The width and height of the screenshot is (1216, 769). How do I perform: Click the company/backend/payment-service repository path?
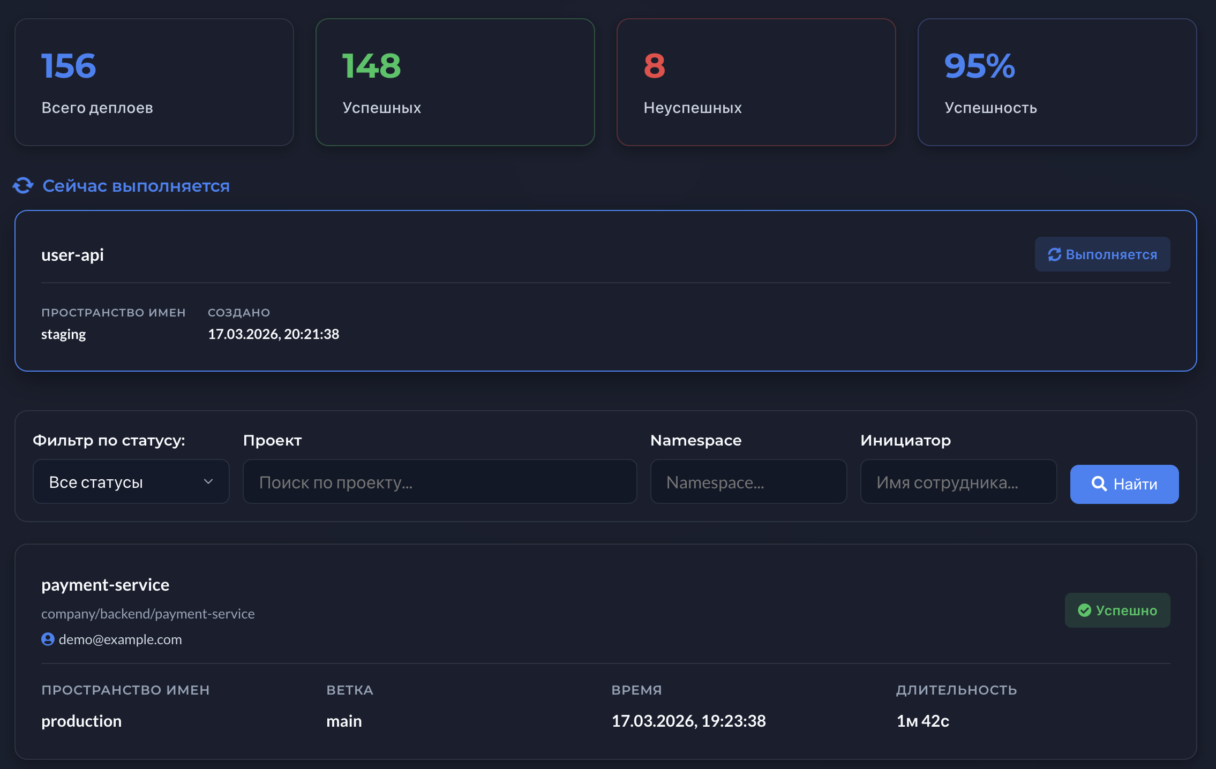148,614
